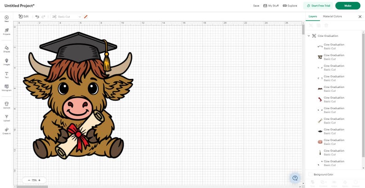Image resolution: width=365 pixels, height=188 pixels.
Task: Zoom in with the plus button
Action: click(40, 180)
